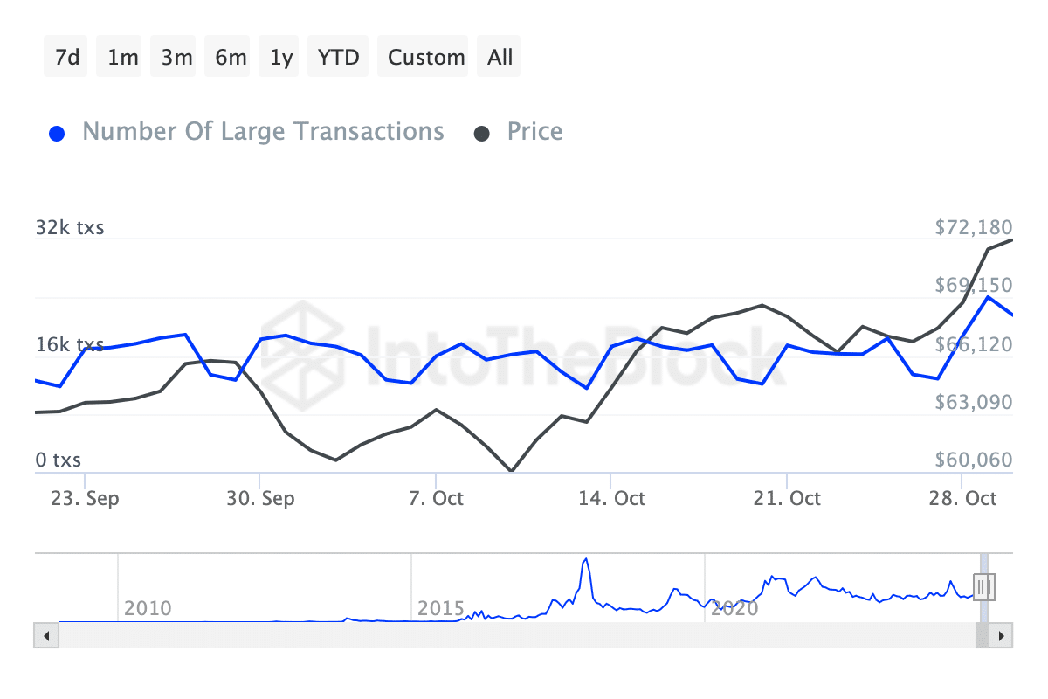This screenshot has width=1048, height=699.
Task: Switch chart to 1m range
Action: click(122, 58)
